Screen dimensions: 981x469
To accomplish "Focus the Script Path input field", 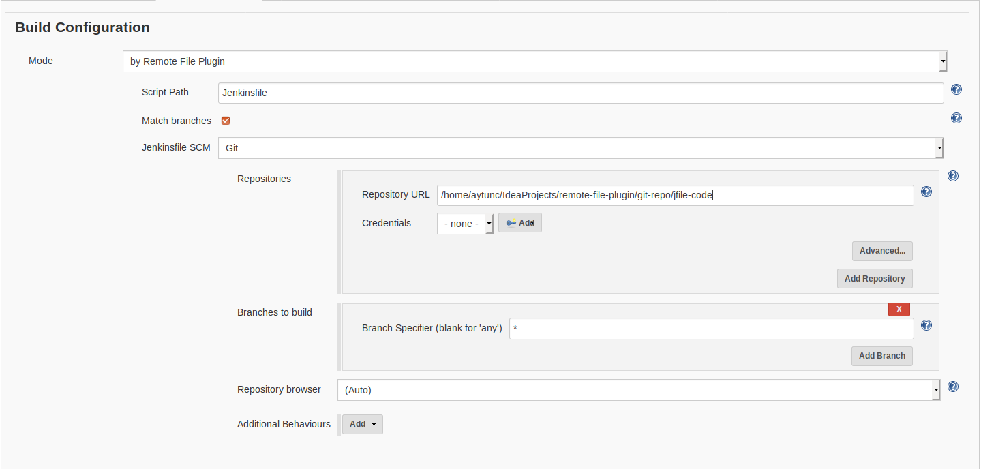I will (x=581, y=93).
